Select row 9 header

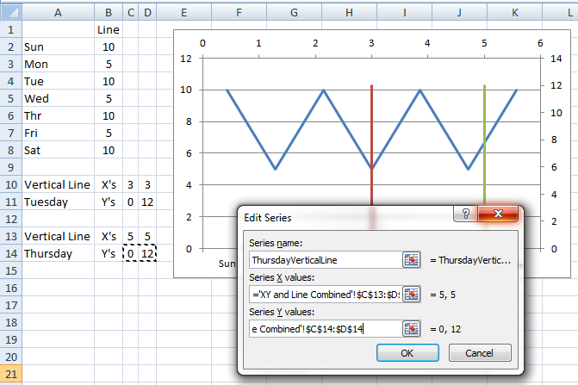pyautogui.click(x=9, y=167)
